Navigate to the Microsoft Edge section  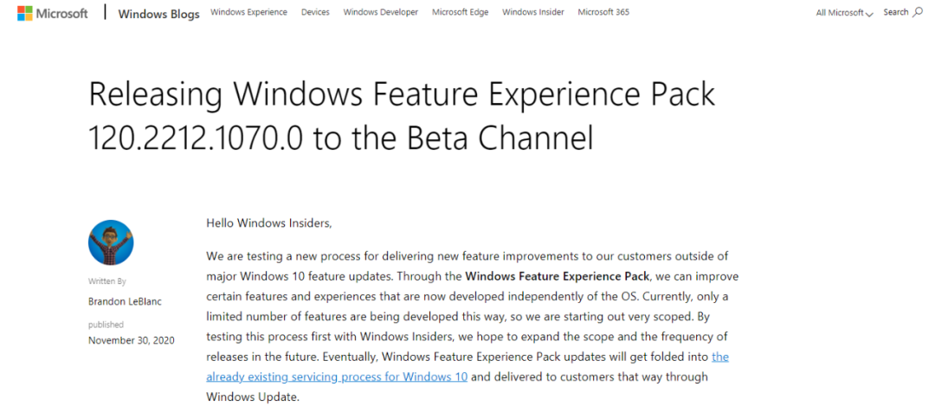461,12
